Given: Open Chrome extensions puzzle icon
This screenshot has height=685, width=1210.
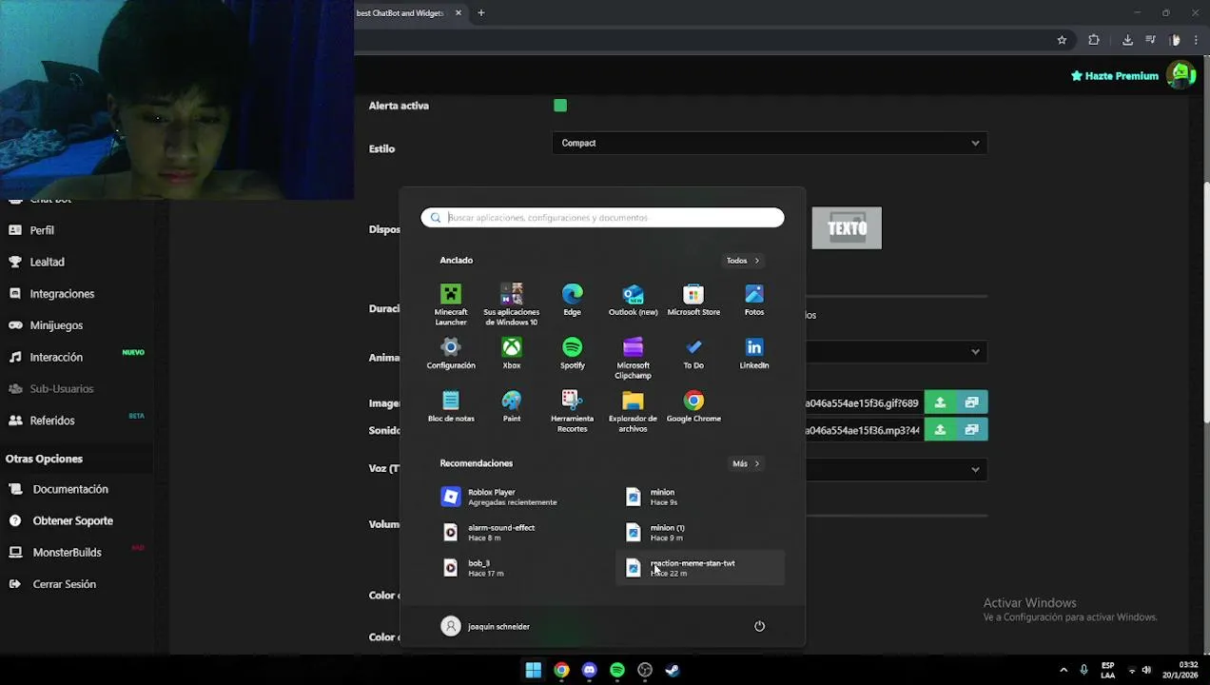Looking at the screenshot, I should click(x=1094, y=40).
